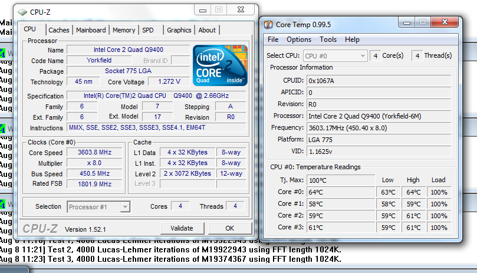This screenshot has height=273, width=477.
Task: Click the Validate button in CPU-Z
Action: 182,228
